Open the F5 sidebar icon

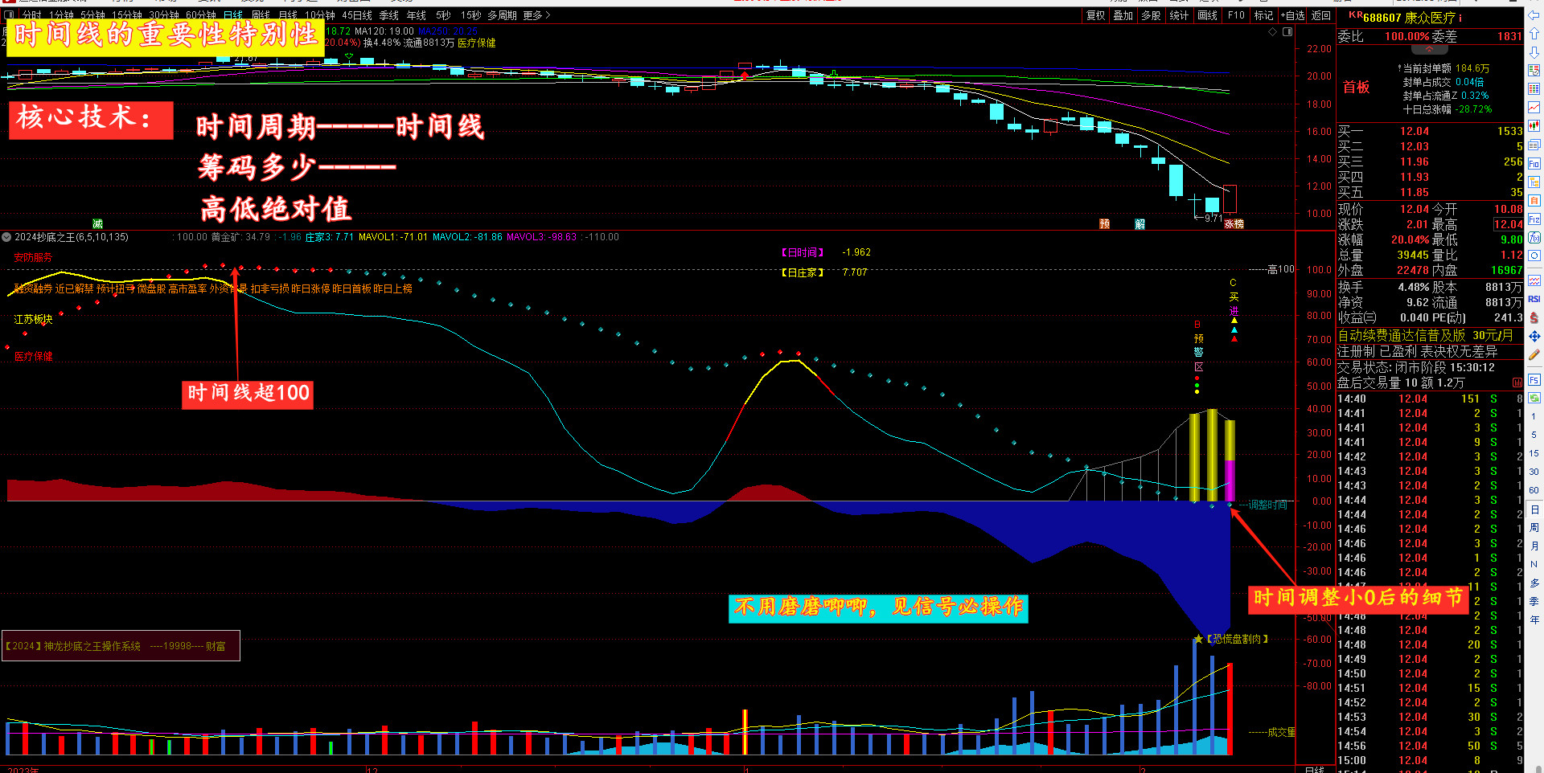(x=1534, y=379)
